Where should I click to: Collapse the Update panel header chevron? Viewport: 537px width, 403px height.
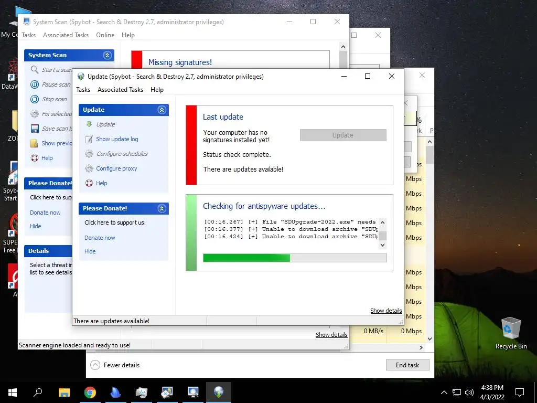162,110
